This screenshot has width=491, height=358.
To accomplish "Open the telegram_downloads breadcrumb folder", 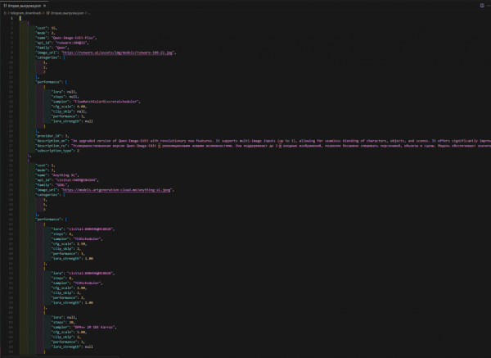I will (25, 13).
